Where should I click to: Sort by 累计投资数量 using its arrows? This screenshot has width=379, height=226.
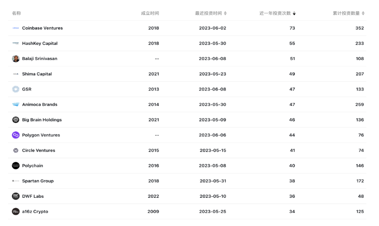[x=363, y=13]
